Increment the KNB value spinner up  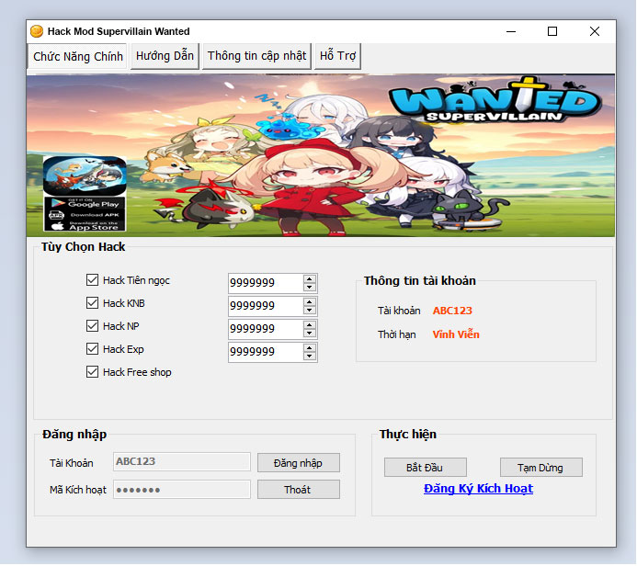[x=310, y=302]
